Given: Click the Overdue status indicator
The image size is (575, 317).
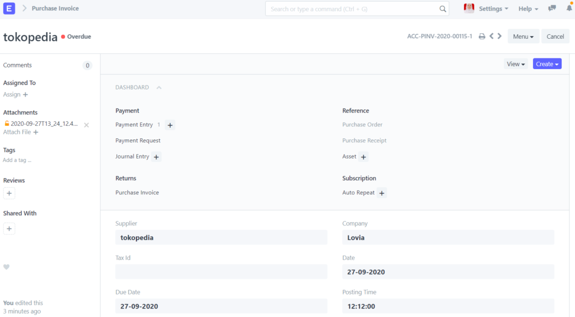Looking at the screenshot, I should coord(76,37).
